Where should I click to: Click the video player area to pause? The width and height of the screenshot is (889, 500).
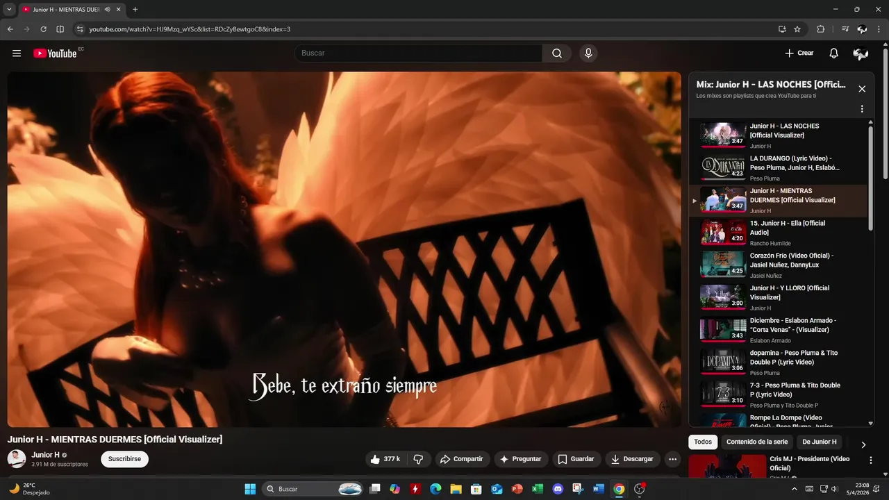point(344,249)
